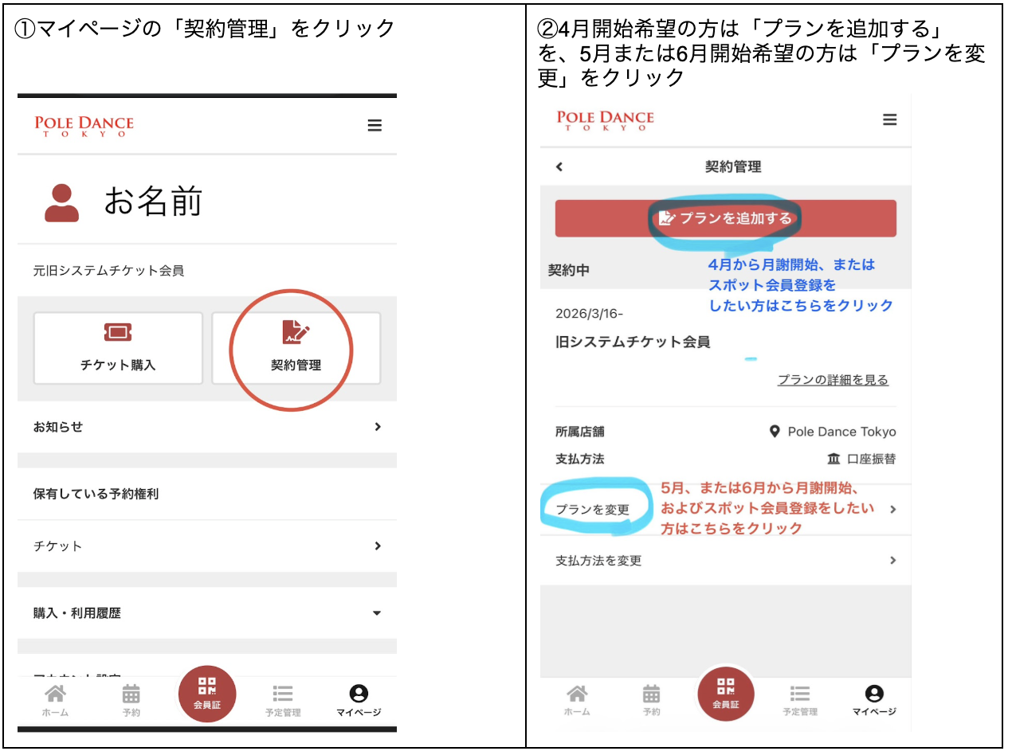
Task: Open 支払方法を変更 via its chevron
Action: coord(892,561)
